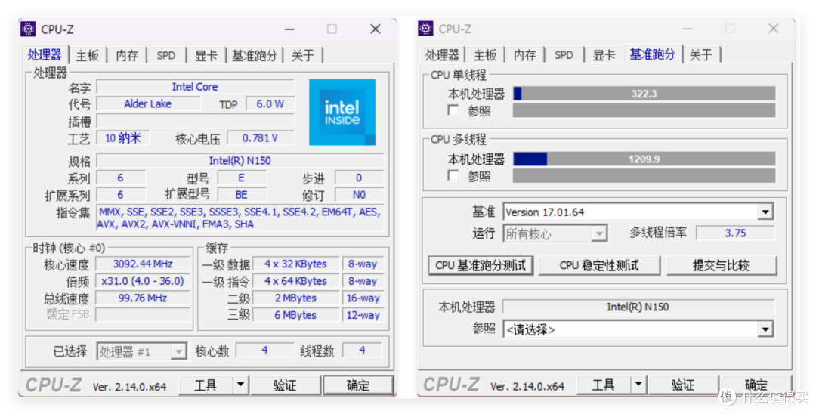Select 基准跑分 tab in right window
Screen dimensions: 816x414
pyautogui.click(x=653, y=54)
